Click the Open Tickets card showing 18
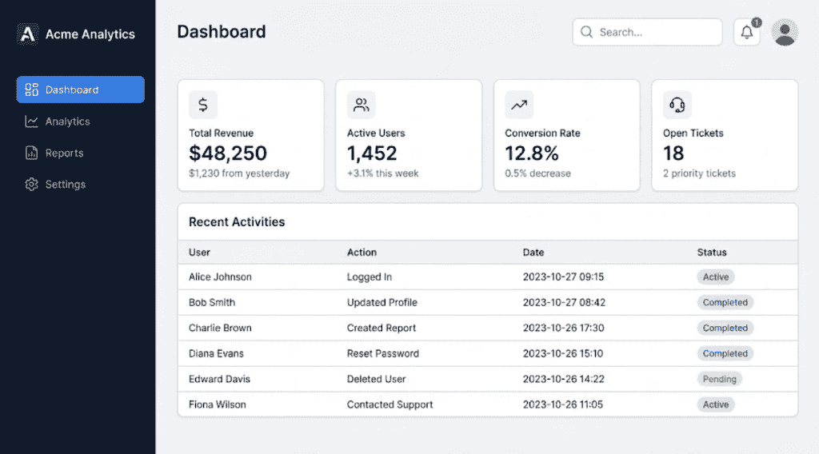819x454 pixels. (x=725, y=135)
